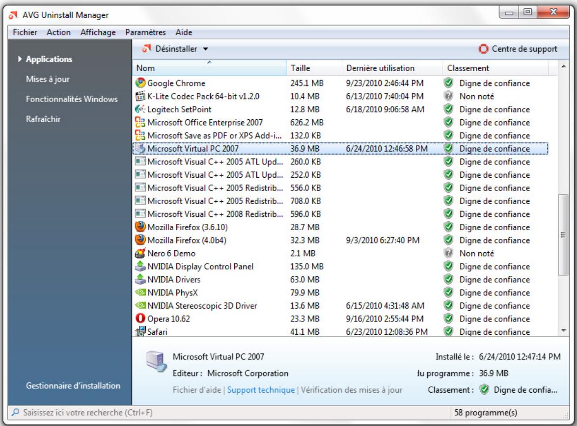Click the Fichier d'aide link
Viewport: 577px width, 426px height.
click(x=197, y=390)
